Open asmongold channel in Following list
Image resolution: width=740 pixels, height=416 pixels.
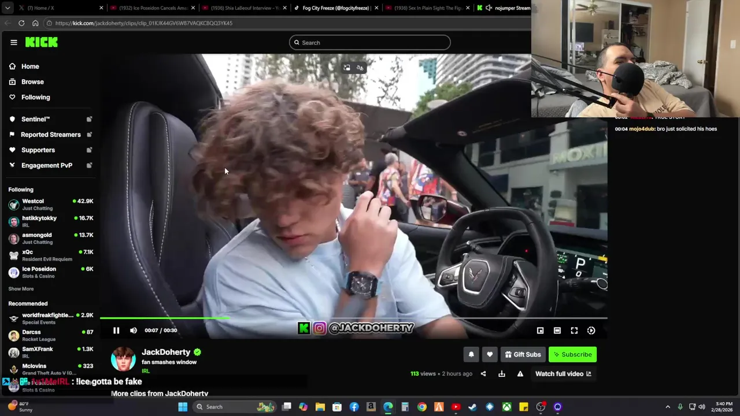(x=50, y=238)
